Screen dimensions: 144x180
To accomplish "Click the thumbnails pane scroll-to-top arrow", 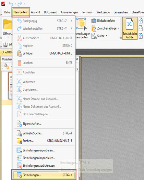I will point(77,70).
